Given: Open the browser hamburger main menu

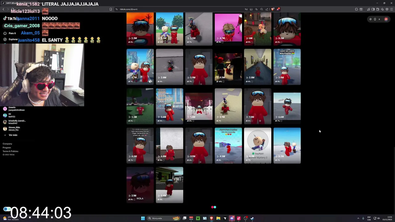Looking at the screenshot, I should pos(392,9).
